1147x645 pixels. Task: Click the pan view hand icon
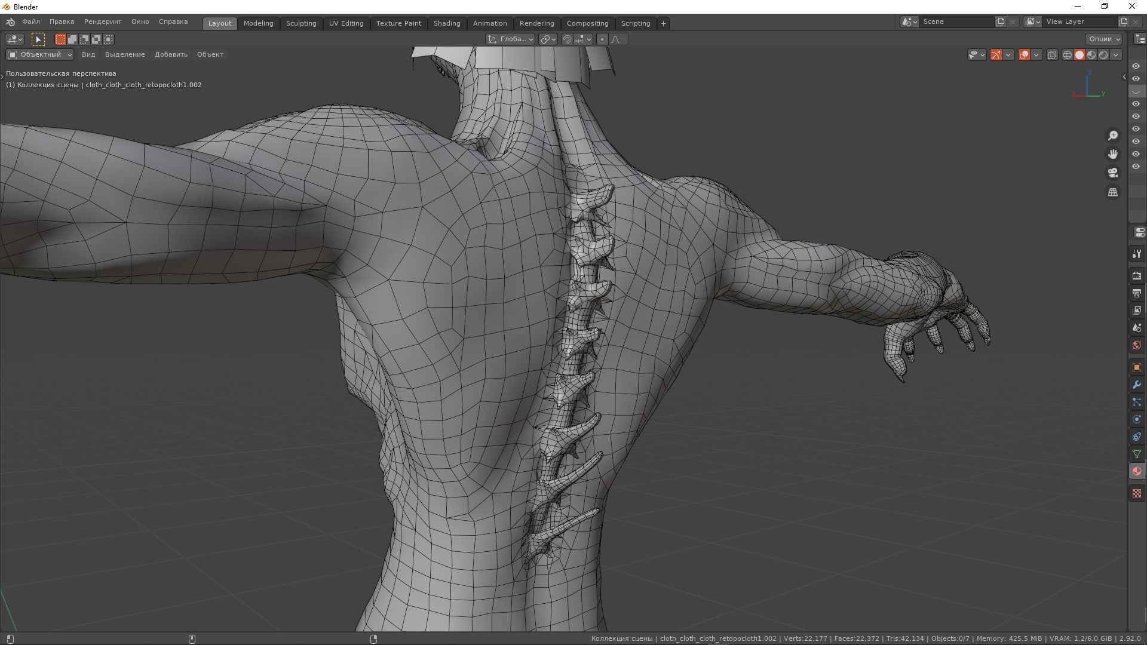coord(1112,155)
